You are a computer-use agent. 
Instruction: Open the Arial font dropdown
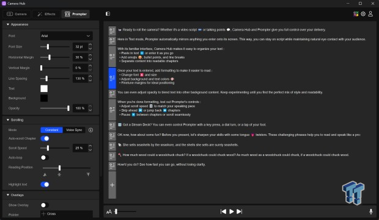[x=66, y=36]
